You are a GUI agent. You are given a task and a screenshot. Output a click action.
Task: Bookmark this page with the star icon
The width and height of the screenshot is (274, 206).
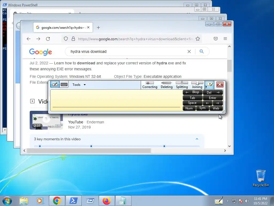click(x=198, y=39)
